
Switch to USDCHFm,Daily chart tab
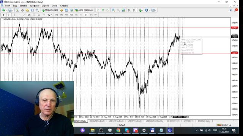pos(116,121)
